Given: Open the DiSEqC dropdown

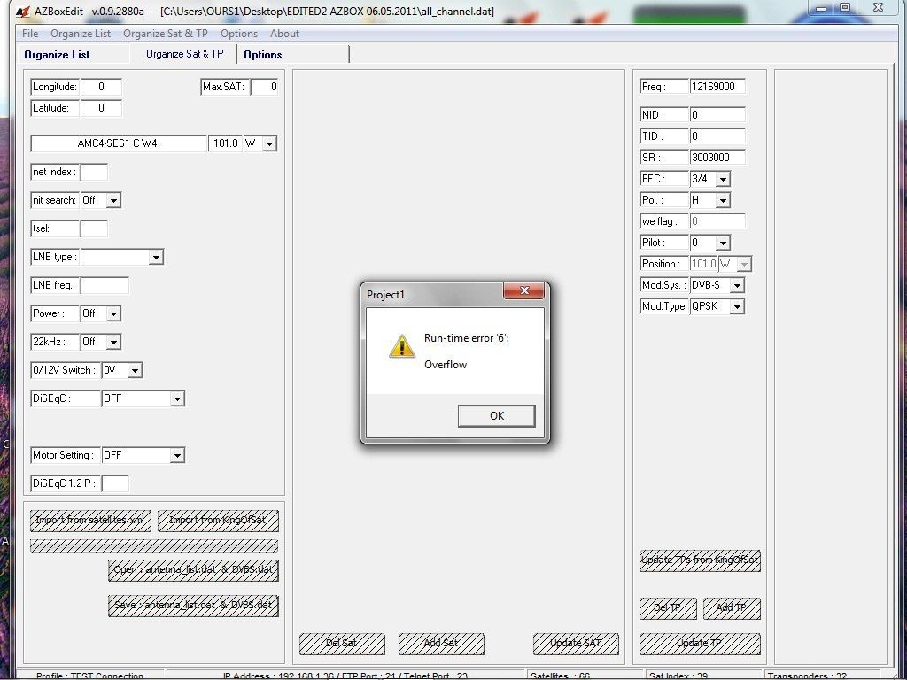Looking at the screenshot, I should click(177, 398).
